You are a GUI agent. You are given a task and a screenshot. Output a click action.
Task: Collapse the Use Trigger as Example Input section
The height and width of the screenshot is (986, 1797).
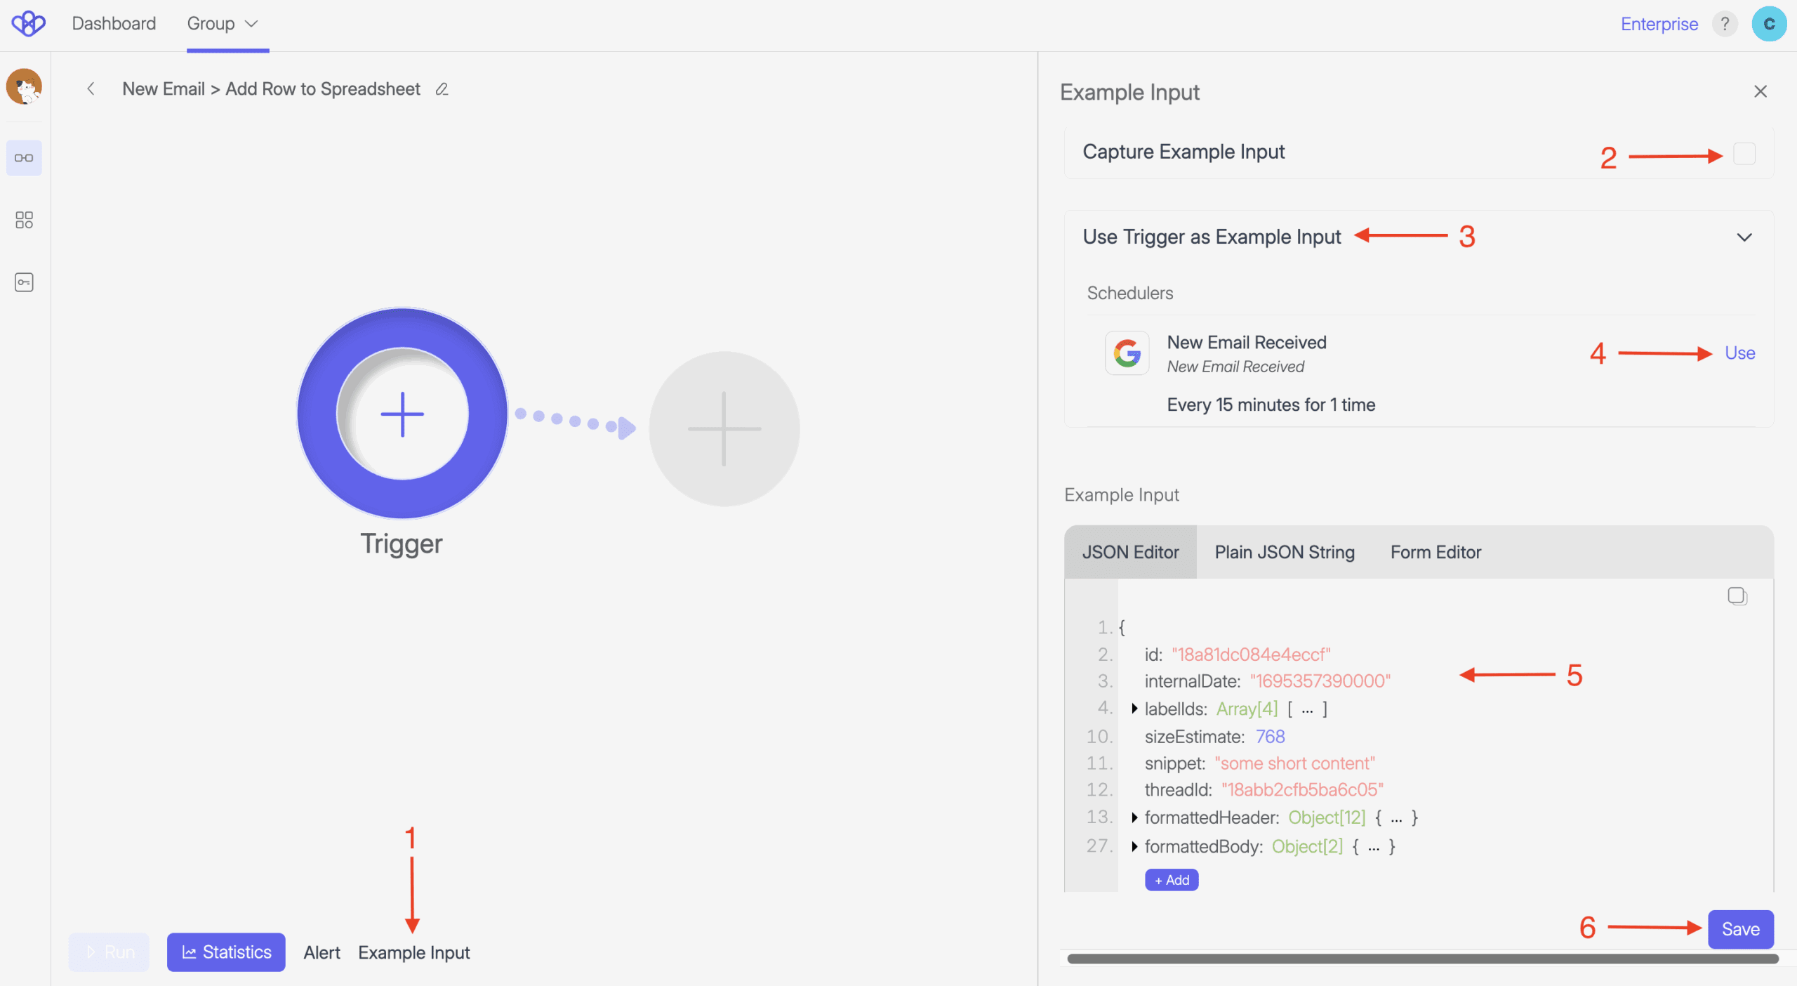[1744, 237]
